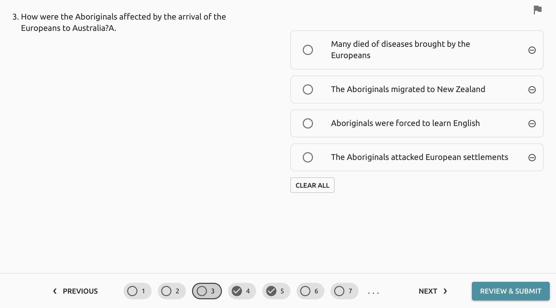Expand more questions via the ellipsis

coord(373,292)
